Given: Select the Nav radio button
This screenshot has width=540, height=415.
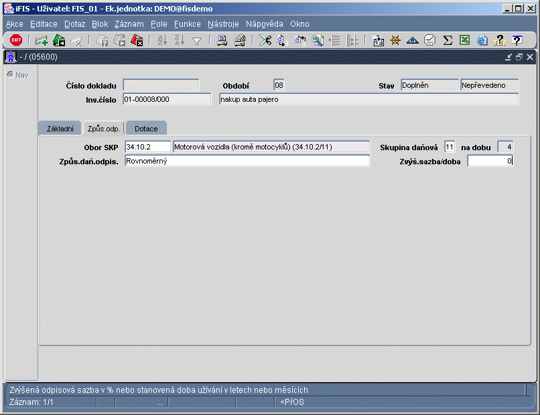Looking at the screenshot, I should tap(11, 74).
